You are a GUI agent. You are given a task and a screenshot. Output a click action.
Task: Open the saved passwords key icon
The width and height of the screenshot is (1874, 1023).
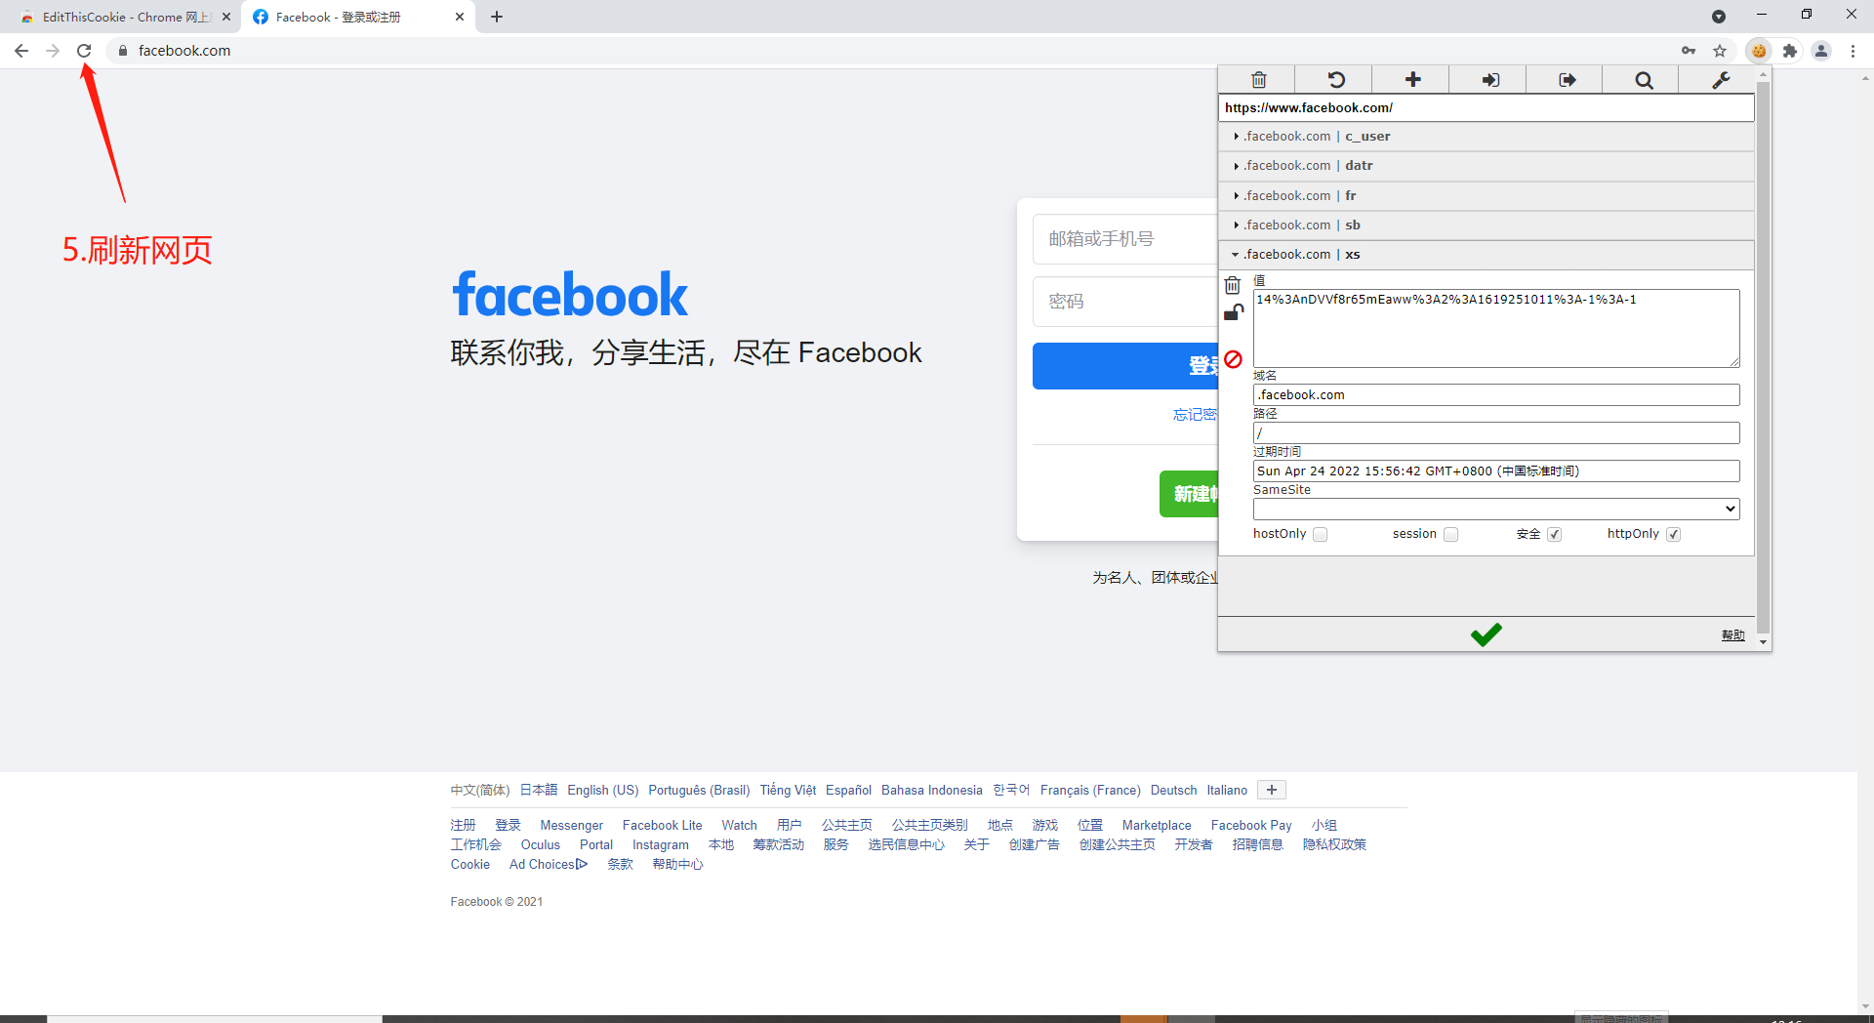point(1689,51)
